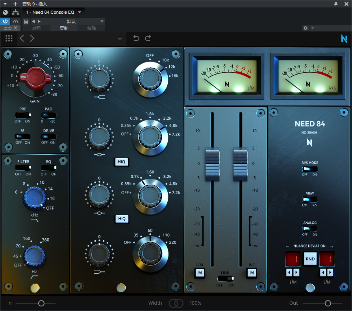
Task: Click the In level slider handle
Action: [41, 304]
